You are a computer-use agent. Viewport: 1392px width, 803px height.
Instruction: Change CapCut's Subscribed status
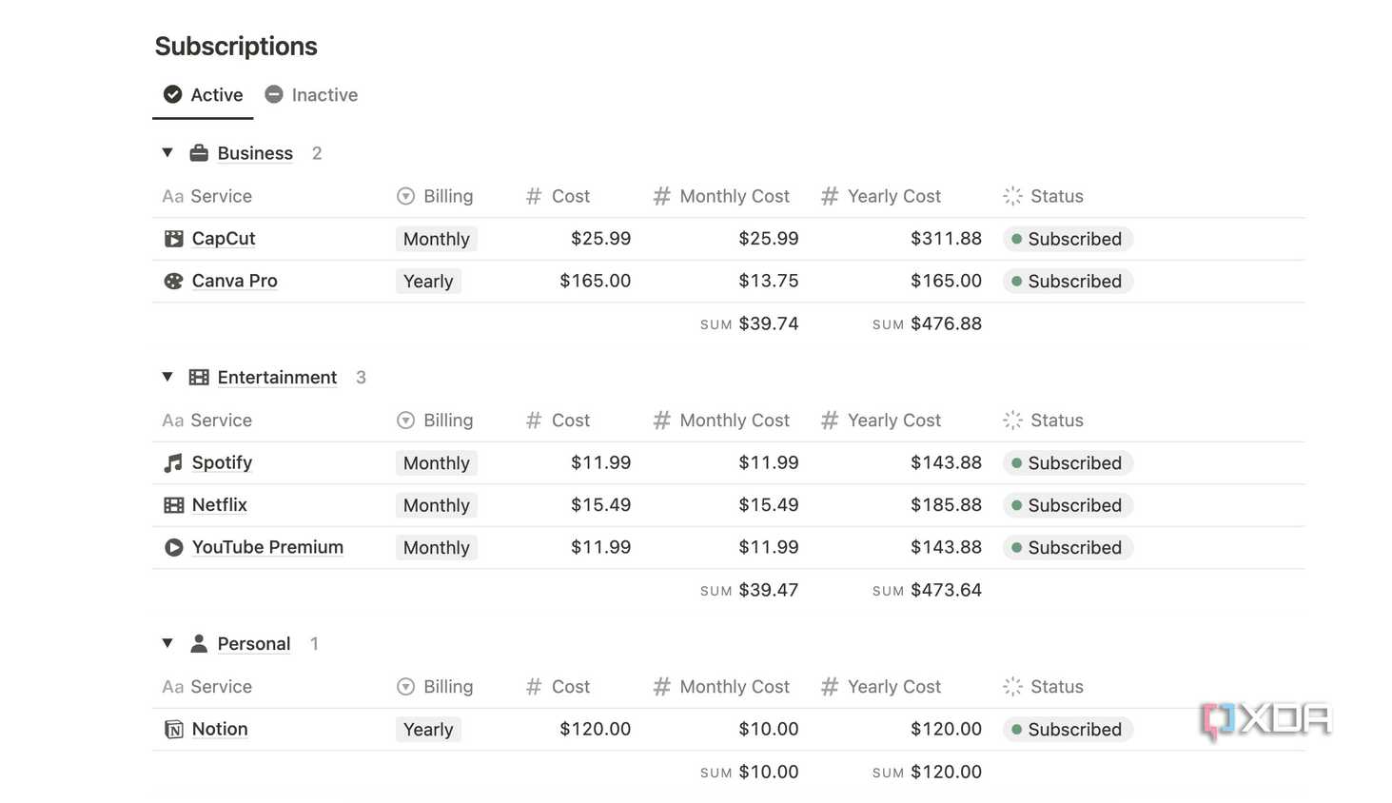click(x=1067, y=239)
